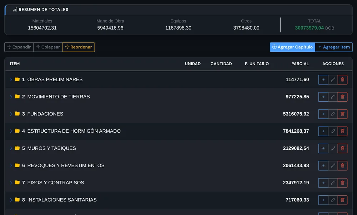Screen dimensions: 357x215
Task: Add item to PISOS Y CONTRAPISOS
Action: [x=323, y=183]
